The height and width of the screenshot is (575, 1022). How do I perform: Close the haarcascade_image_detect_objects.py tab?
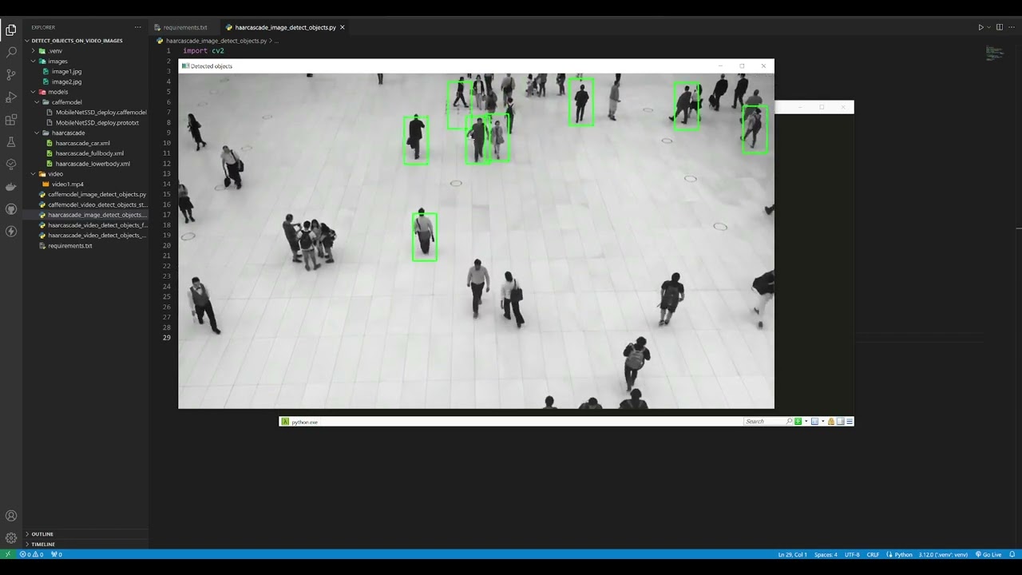click(343, 27)
